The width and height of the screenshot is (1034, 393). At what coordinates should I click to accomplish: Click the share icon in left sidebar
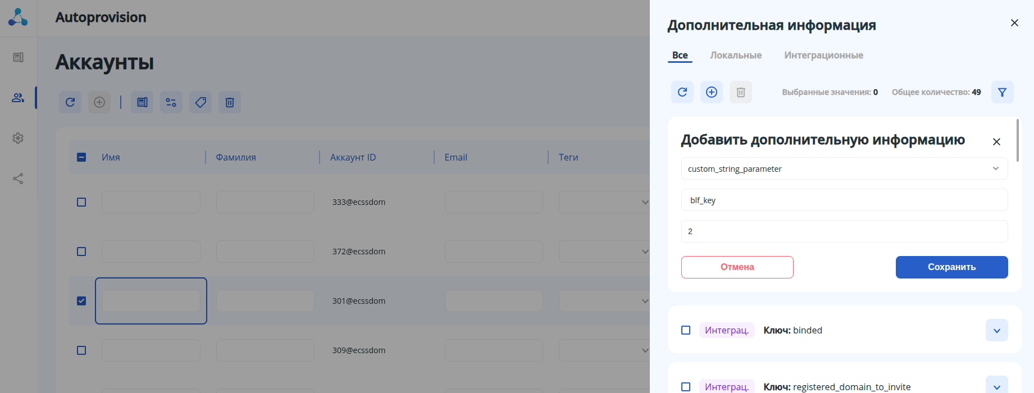pos(18,179)
